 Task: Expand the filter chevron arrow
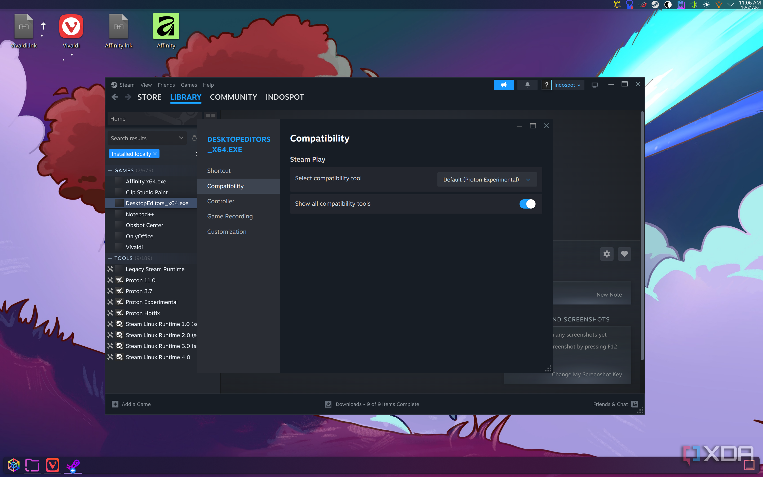[x=196, y=154]
